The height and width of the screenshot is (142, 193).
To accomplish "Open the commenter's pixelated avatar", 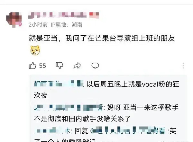I will tap(14, 20).
